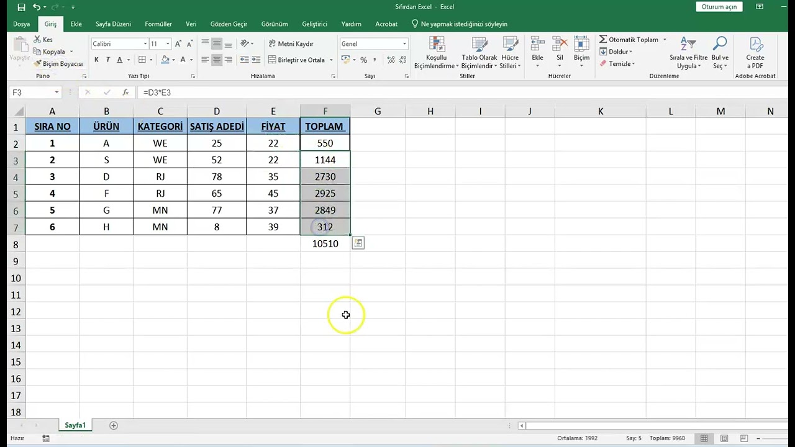This screenshot has height=447, width=795.
Task: Add a new sheet with plus button
Action: tap(113, 425)
